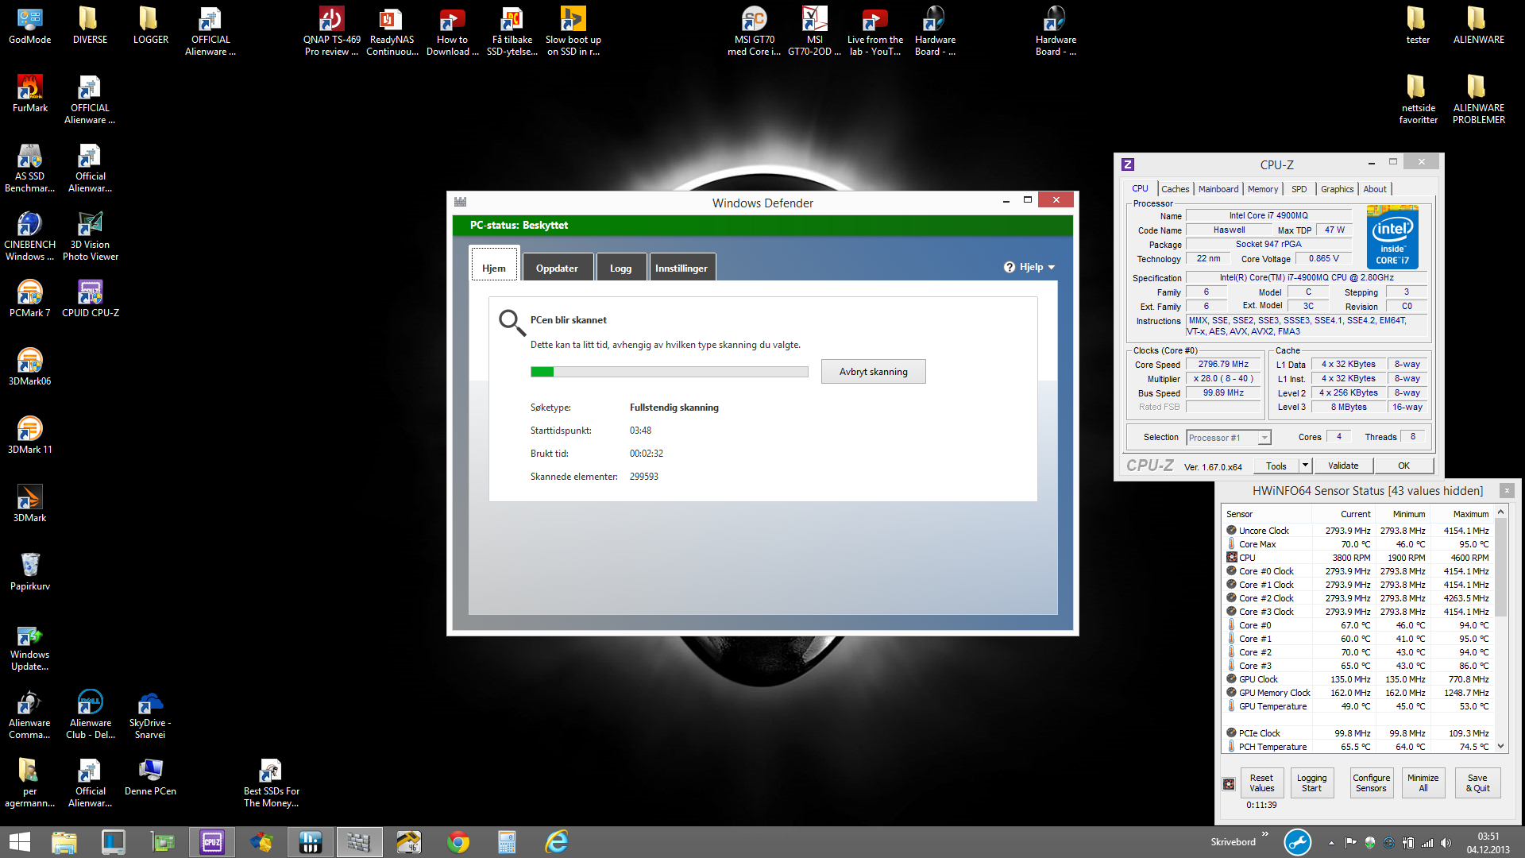Image resolution: width=1525 pixels, height=858 pixels.
Task: Open Logg tab in Windows Defender
Action: pyautogui.click(x=621, y=267)
